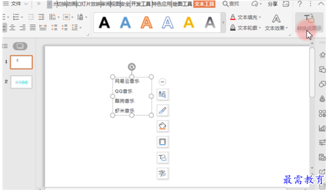Click the increase indent icon
Viewport: 327px width, 191px height.
pyautogui.click(x=41, y=17)
